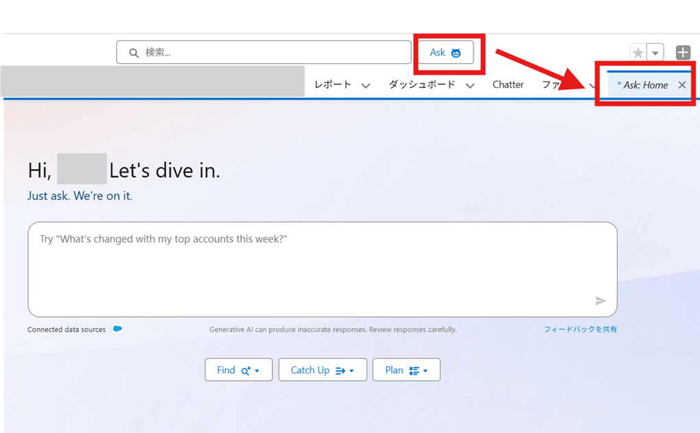Viewport: 700px width, 433px height.
Task: Expand the レポート tab chevron
Action: (366, 85)
